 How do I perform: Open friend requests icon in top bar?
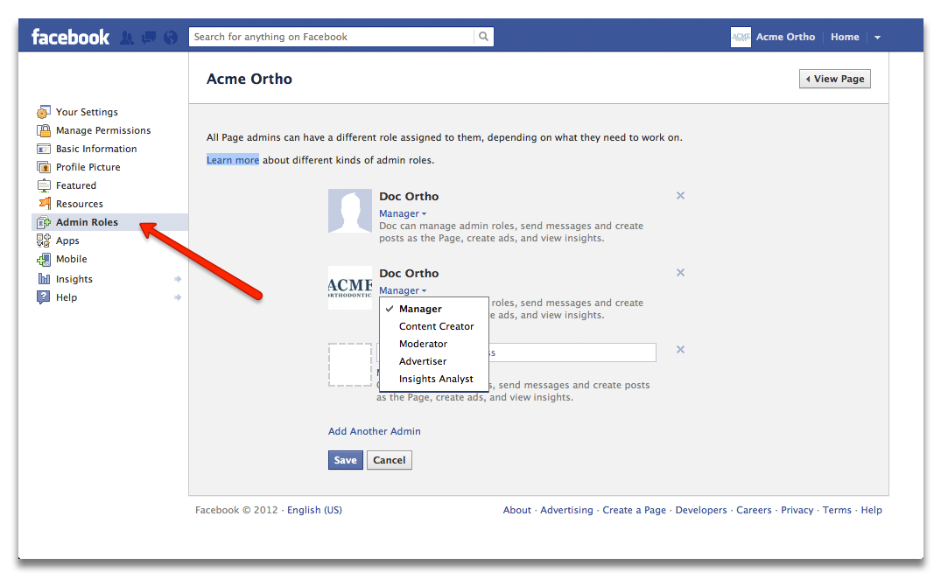click(127, 38)
